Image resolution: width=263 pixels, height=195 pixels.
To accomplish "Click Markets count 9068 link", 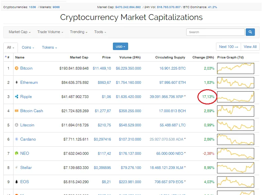I will [56, 7].
